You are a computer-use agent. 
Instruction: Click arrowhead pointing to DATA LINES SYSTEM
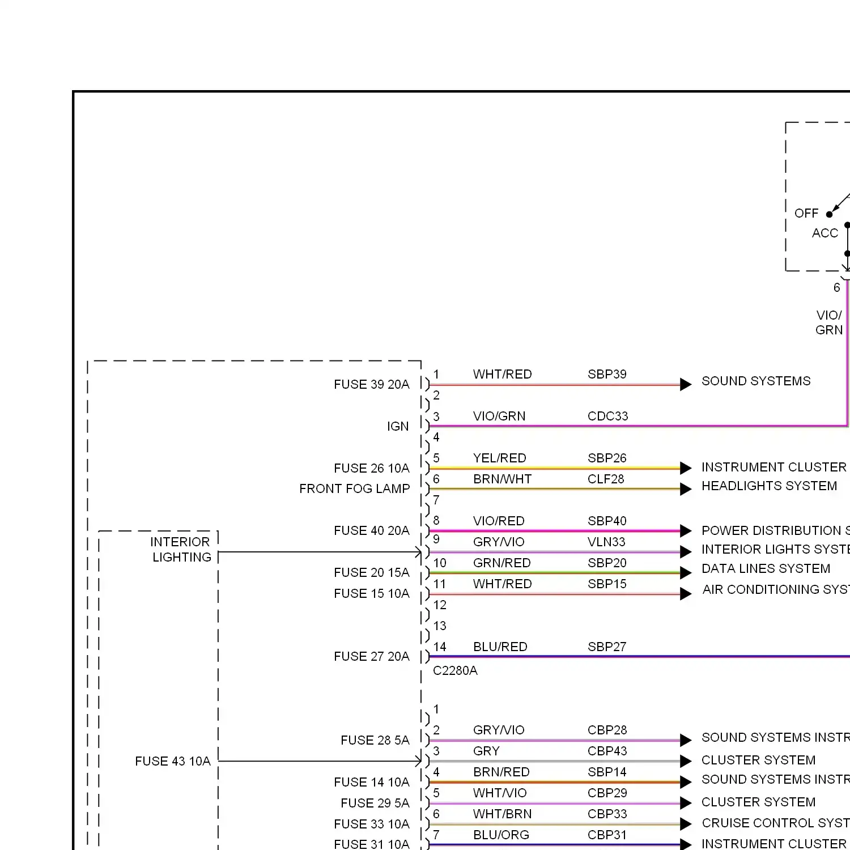(686, 572)
